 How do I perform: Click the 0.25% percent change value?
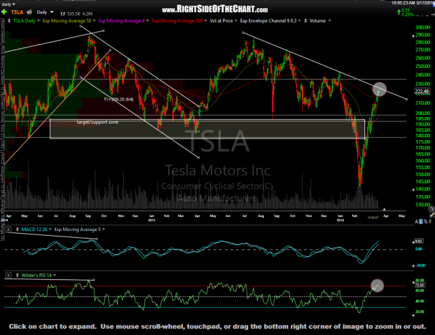pyautogui.click(x=407, y=14)
